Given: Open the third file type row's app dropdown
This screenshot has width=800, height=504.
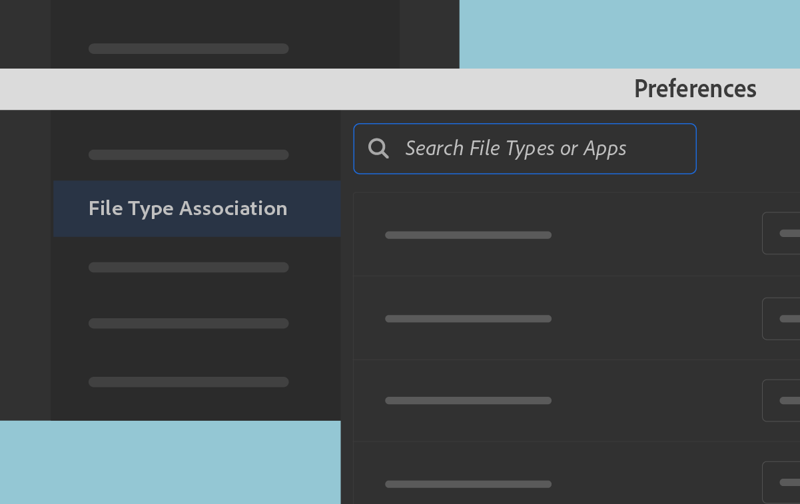Looking at the screenshot, I should click(783, 400).
